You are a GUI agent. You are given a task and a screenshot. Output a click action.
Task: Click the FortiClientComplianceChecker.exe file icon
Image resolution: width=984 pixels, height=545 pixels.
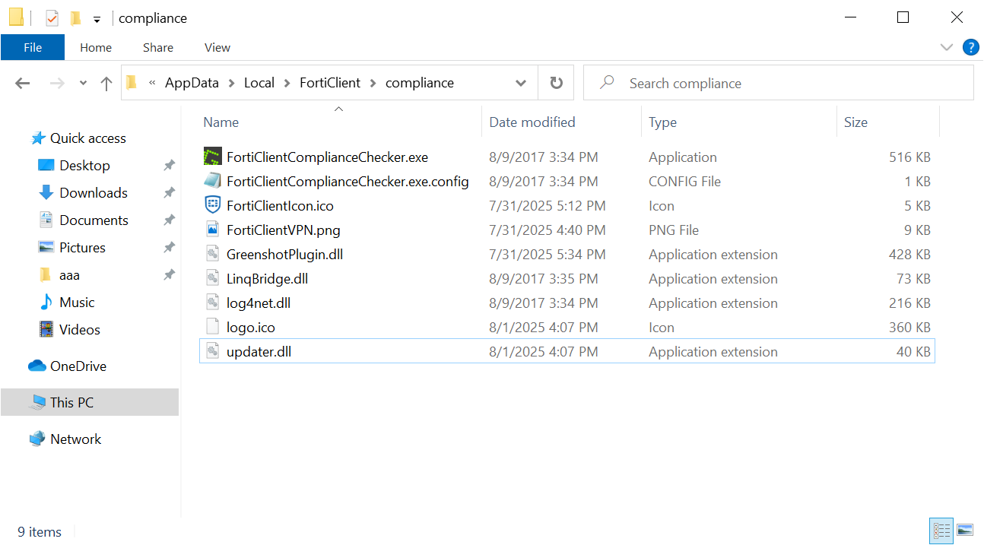click(213, 157)
